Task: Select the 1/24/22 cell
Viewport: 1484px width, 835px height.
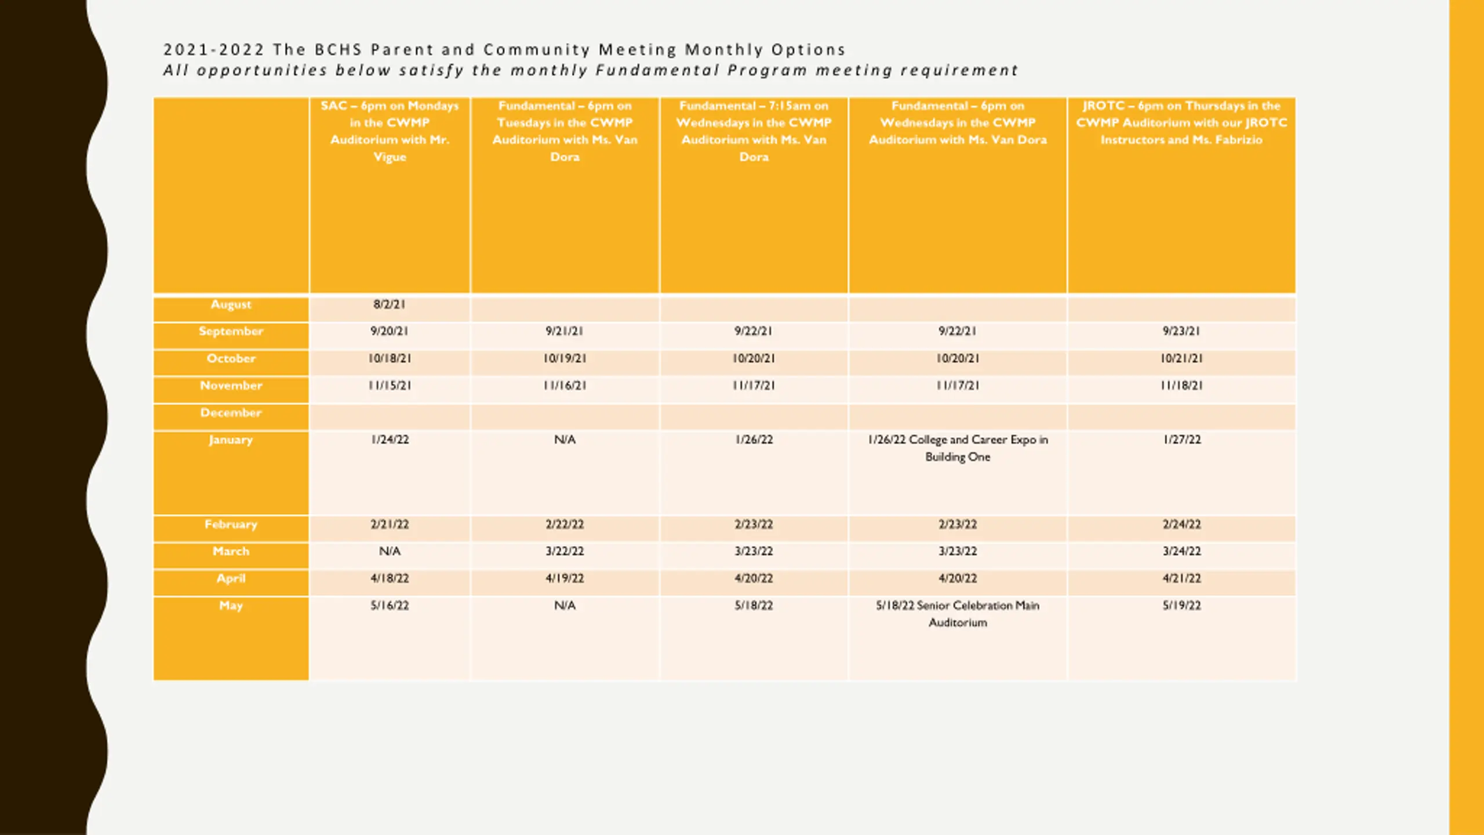Action: 390,473
